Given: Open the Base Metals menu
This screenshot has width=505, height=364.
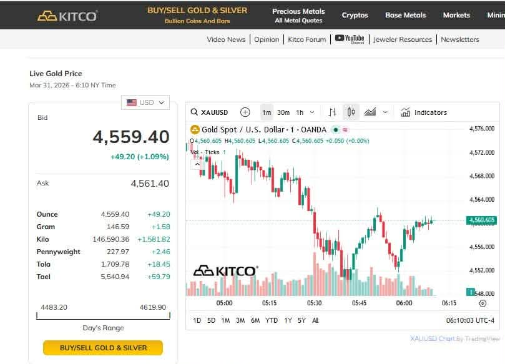Looking at the screenshot, I should tap(405, 14).
